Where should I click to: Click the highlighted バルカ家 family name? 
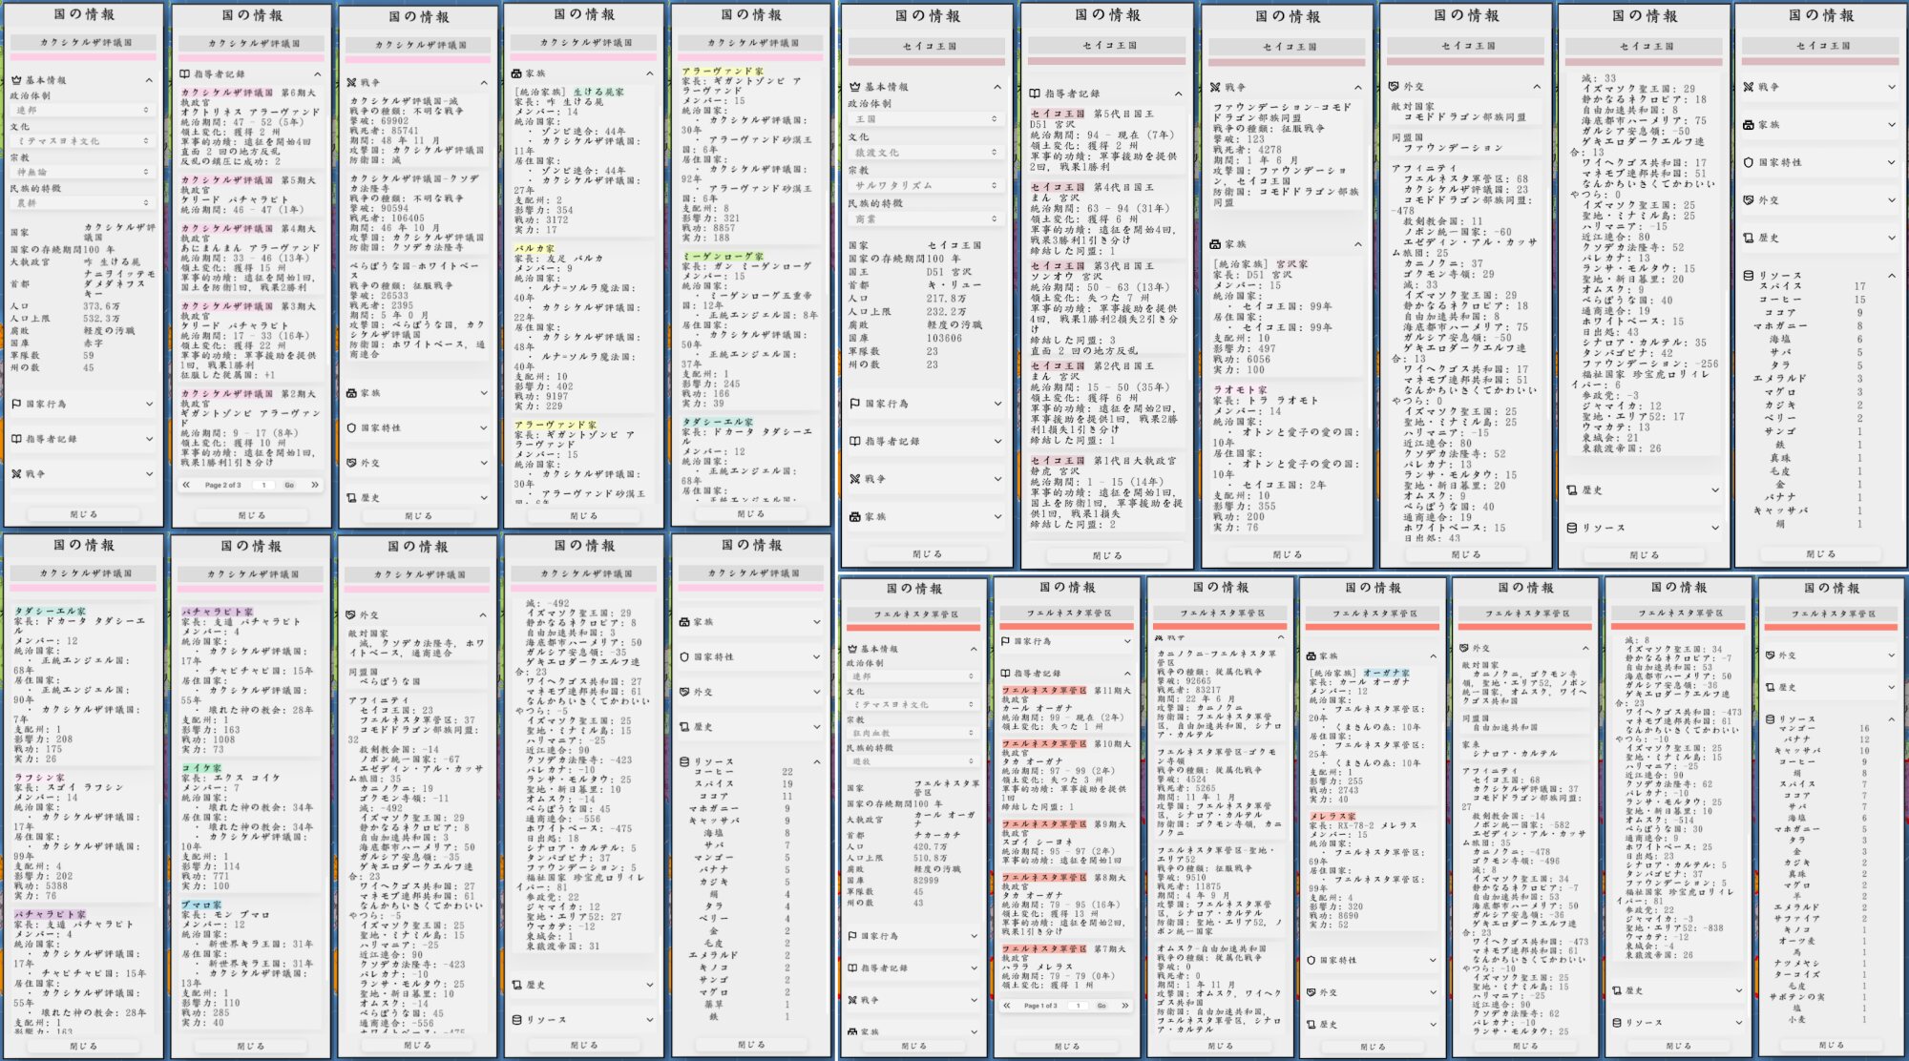(x=534, y=248)
